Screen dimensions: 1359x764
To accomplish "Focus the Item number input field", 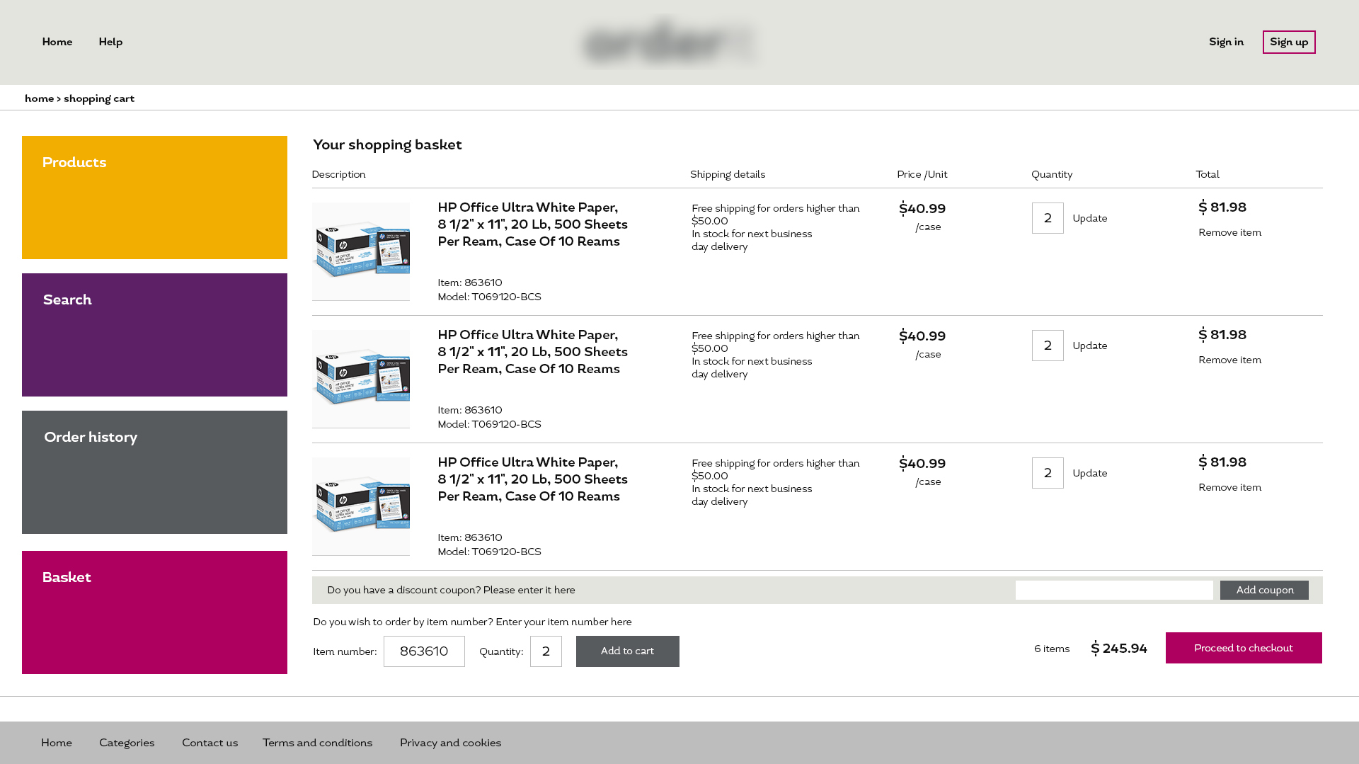I will 424,651.
